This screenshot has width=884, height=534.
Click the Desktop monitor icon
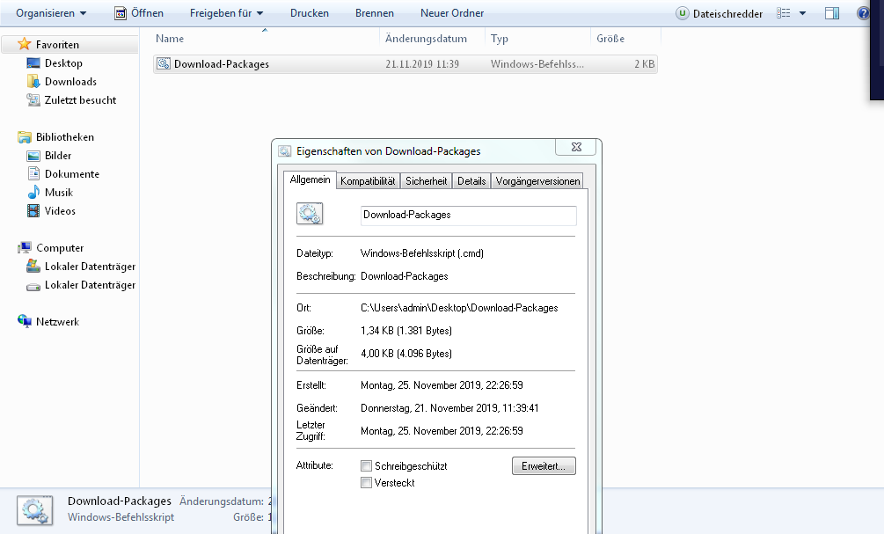point(33,62)
